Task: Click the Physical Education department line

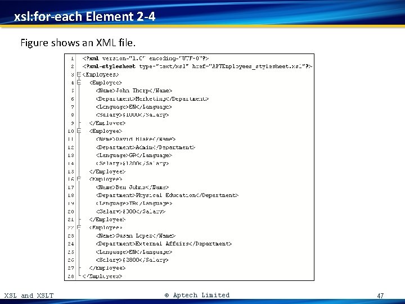Action: coord(167,195)
